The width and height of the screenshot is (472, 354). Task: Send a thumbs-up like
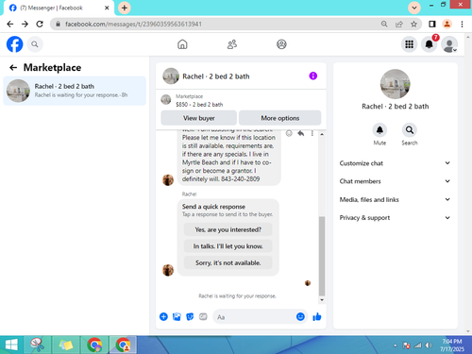tap(317, 316)
